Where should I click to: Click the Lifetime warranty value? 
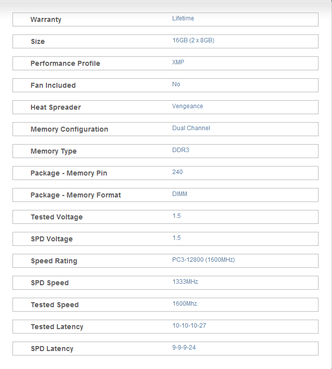pyautogui.click(x=183, y=18)
